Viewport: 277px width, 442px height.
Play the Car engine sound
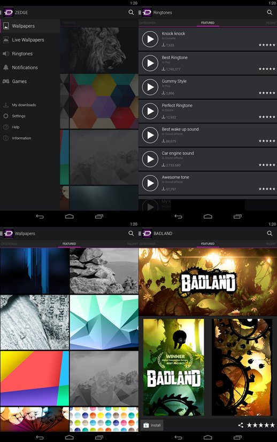pyautogui.click(x=150, y=159)
